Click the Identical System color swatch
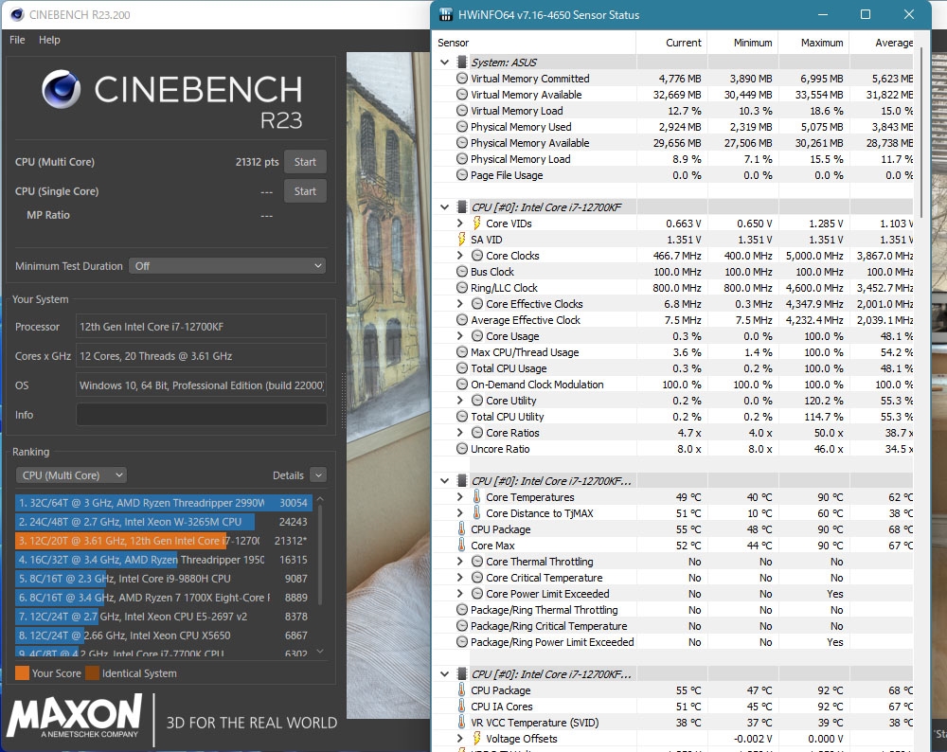 tap(93, 672)
